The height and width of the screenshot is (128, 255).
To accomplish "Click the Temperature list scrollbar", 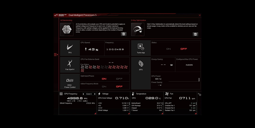I will 163,104.
